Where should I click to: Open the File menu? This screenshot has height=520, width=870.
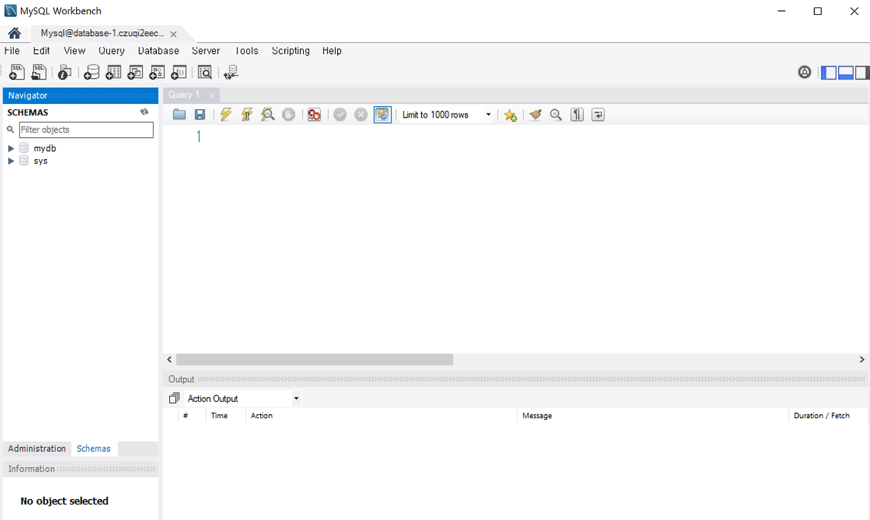click(12, 51)
